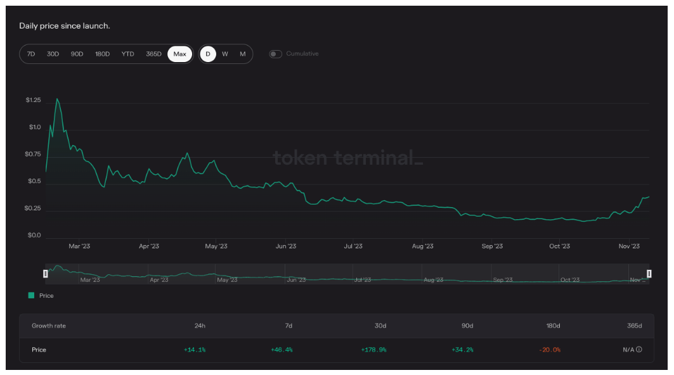
Task: Click the 180d growth value -20.0%
Action: (x=550, y=350)
